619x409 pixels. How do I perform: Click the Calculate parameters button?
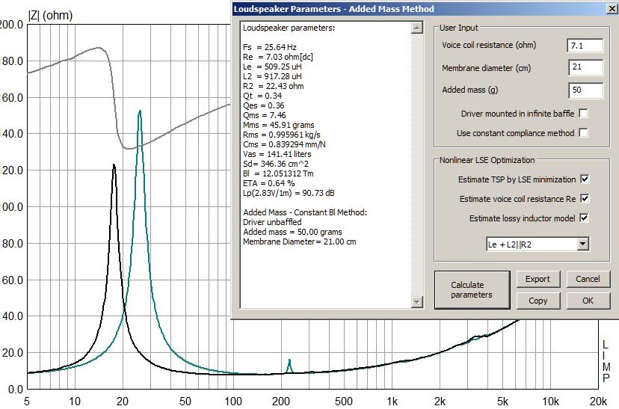472,290
